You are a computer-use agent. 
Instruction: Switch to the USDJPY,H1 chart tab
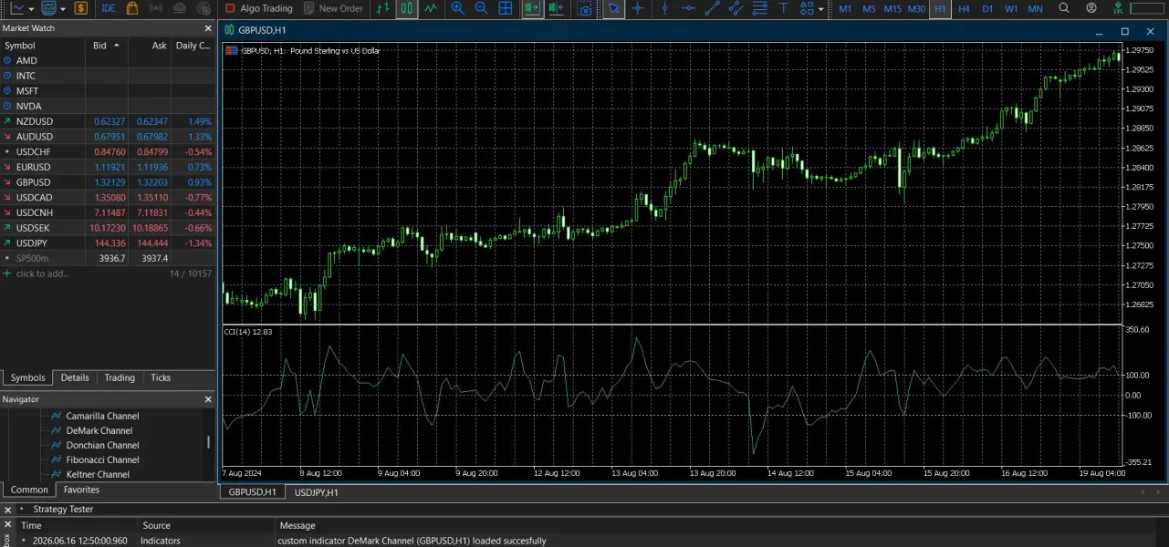pyautogui.click(x=316, y=492)
